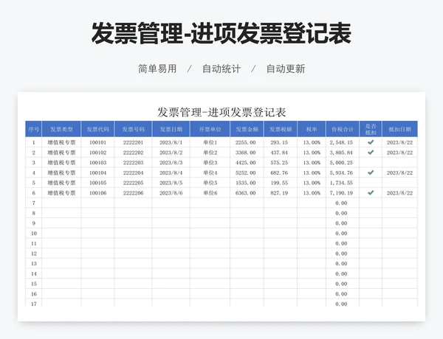Image resolution: width=443 pixels, height=339 pixels.
Task: Click the 2023/8/22 deduction date in row 6
Action: (399, 193)
